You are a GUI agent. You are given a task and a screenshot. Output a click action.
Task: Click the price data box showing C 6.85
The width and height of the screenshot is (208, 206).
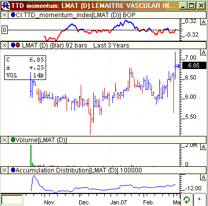coord(25,68)
